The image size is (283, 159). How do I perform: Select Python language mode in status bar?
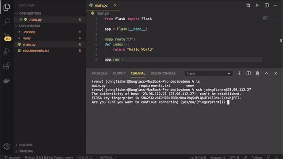tap(256, 157)
